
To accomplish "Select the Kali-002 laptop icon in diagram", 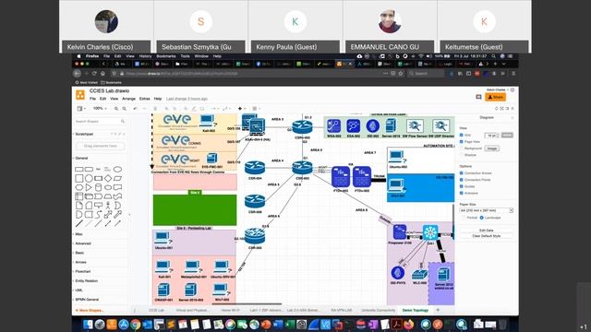I will click(x=208, y=122).
